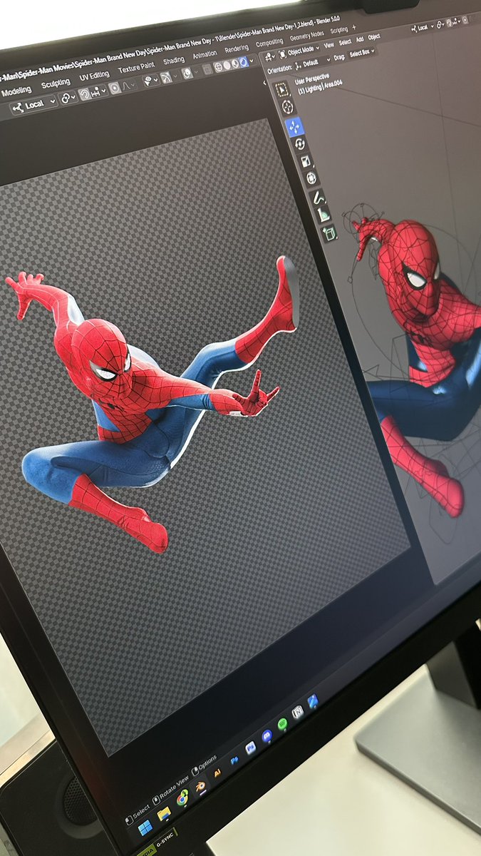
Task: Switch to the Scripting workspace tab
Action: [x=338, y=30]
